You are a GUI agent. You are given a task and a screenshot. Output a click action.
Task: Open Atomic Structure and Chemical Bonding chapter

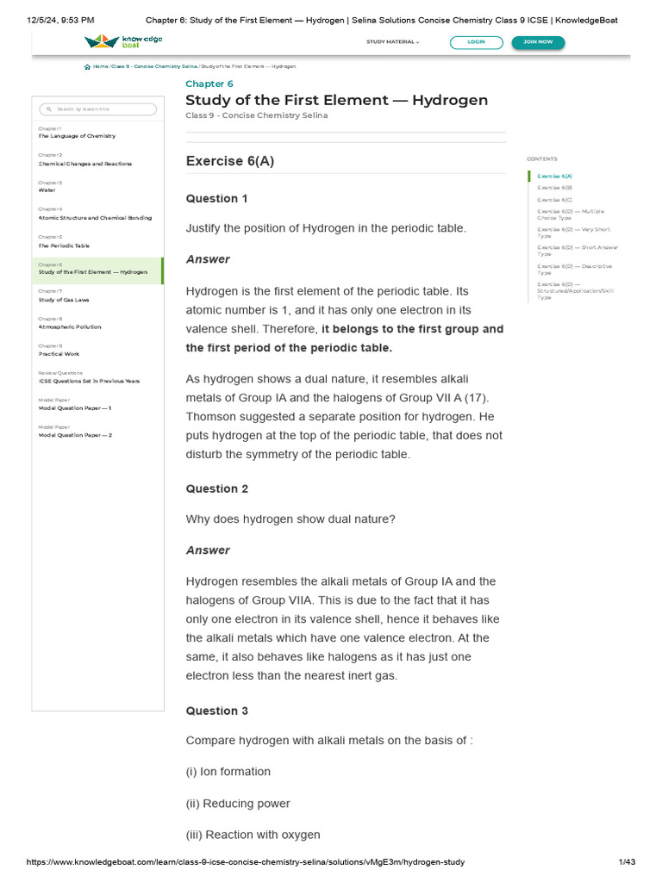tap(95, 218)
